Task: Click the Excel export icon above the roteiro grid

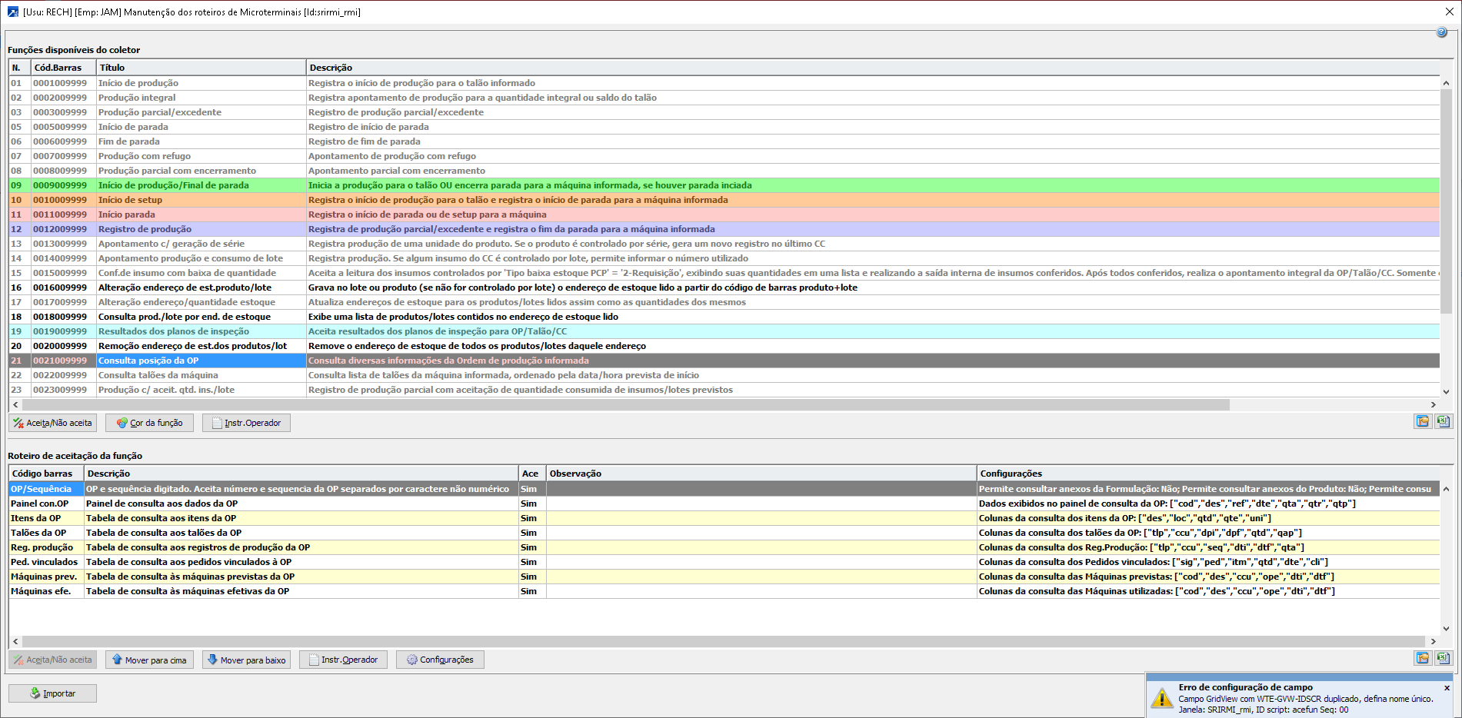Action: [x=1443, y=421]
